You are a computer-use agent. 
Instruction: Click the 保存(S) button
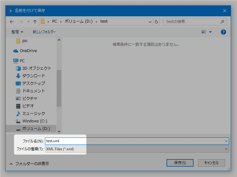pyautogui.click(x=180, y=163)
